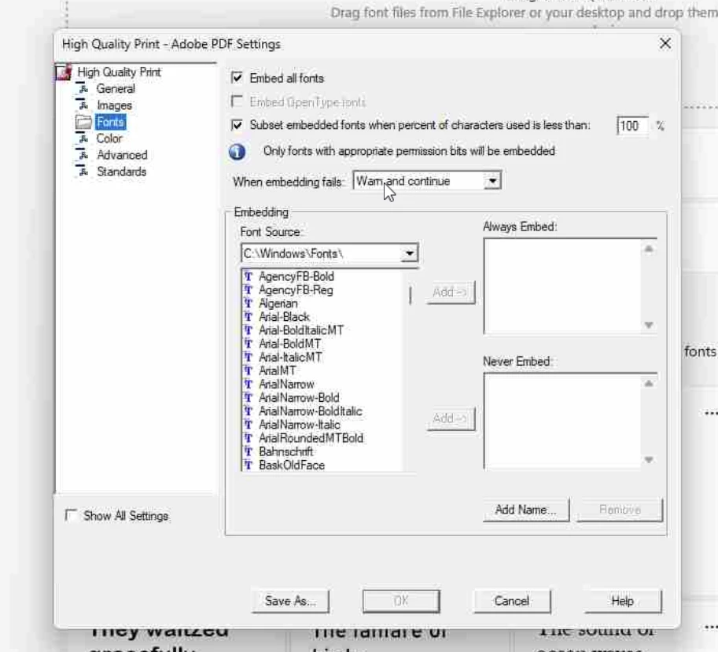Click the icon beside Images
Image resolution: width=718 pixels, height=652 pixels.
pos(82,105)
